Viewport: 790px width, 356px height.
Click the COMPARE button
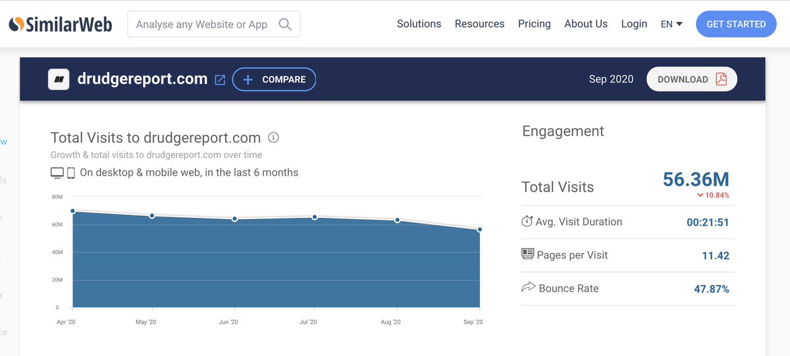[274, 80]
